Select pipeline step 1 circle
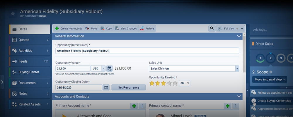Viewport: 293px width, 117px height. click(260, 58)
